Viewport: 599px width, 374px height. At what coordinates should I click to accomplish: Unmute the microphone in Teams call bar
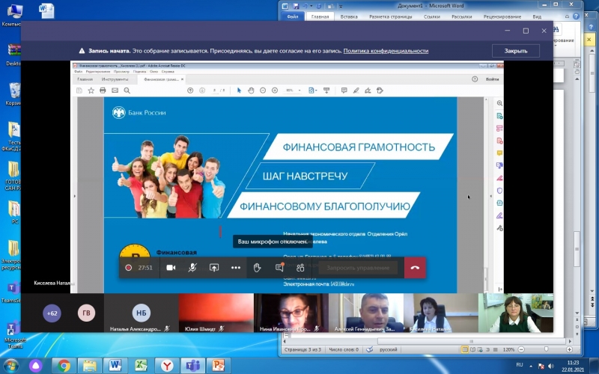pos(192,268)
